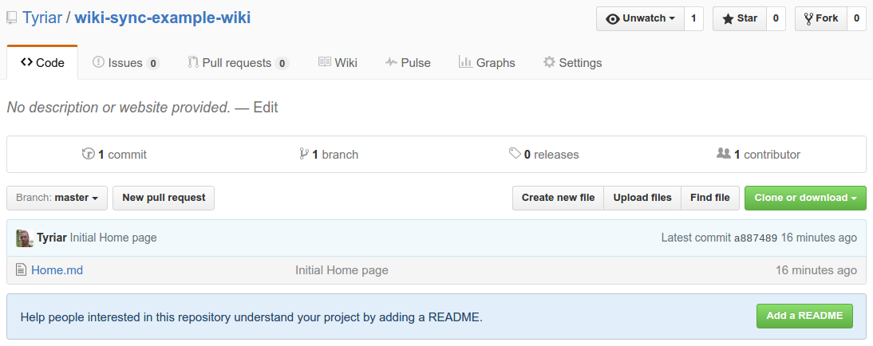View the watchers count of 1

pos(693,18)
